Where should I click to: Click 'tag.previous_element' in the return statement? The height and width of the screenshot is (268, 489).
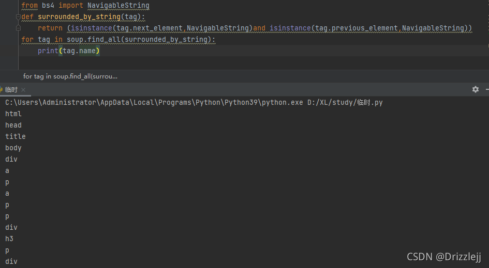point(357,28)
